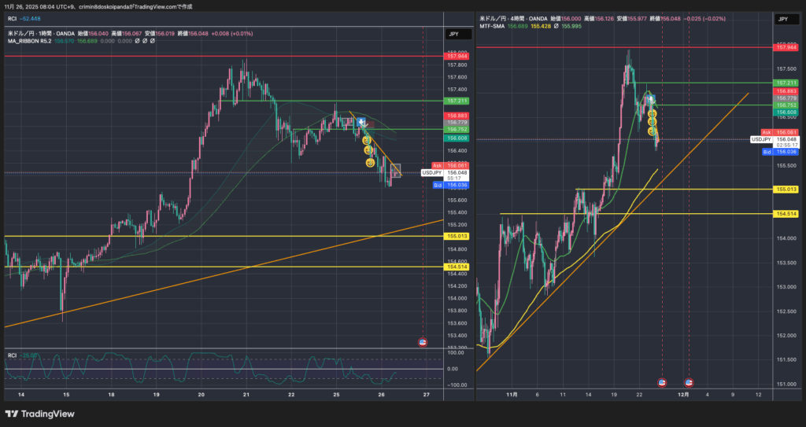Click USDJPY price tag on 4-hour chart
Screen dimensions: 806x427
click(761, 138)
